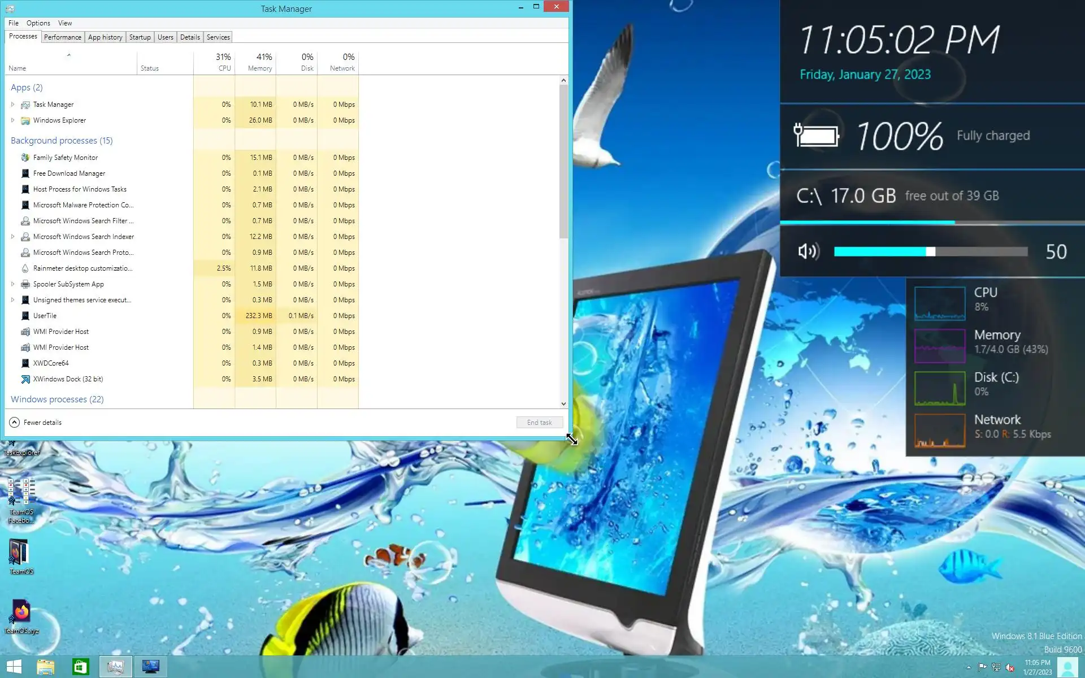This screenshot has width=1085, height=678.
Task: Switch to the Startup tab
Action: point(140,37)
